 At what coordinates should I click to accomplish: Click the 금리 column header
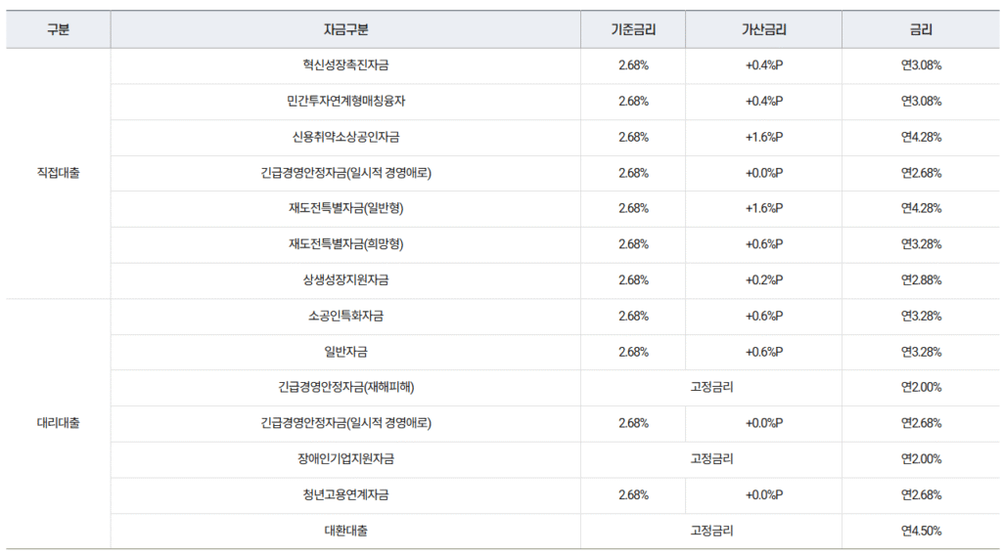[921, 29]
